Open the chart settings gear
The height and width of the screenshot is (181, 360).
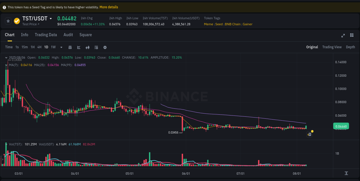(x=105, y=47)
